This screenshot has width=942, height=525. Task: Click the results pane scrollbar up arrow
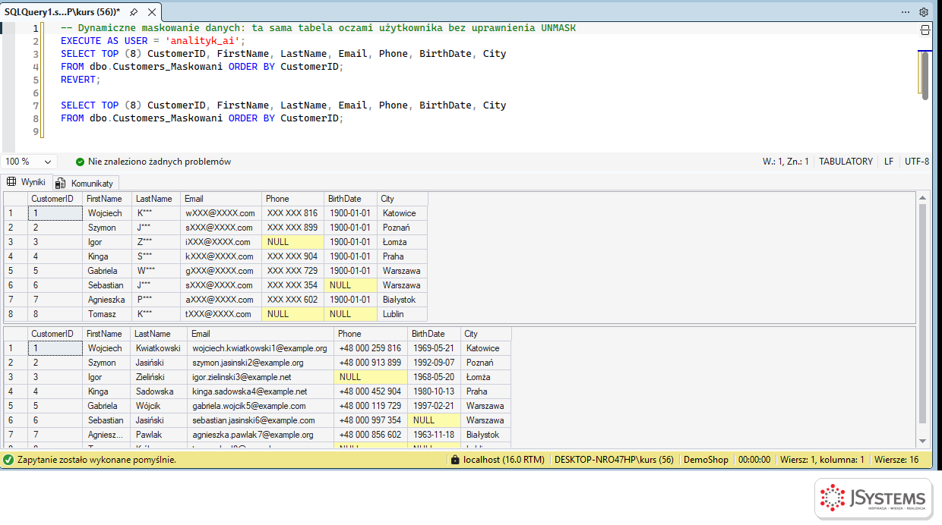(x=923, y=199)
